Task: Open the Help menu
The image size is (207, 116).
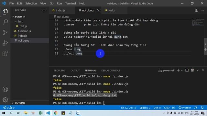Action: tap(82, 4)
